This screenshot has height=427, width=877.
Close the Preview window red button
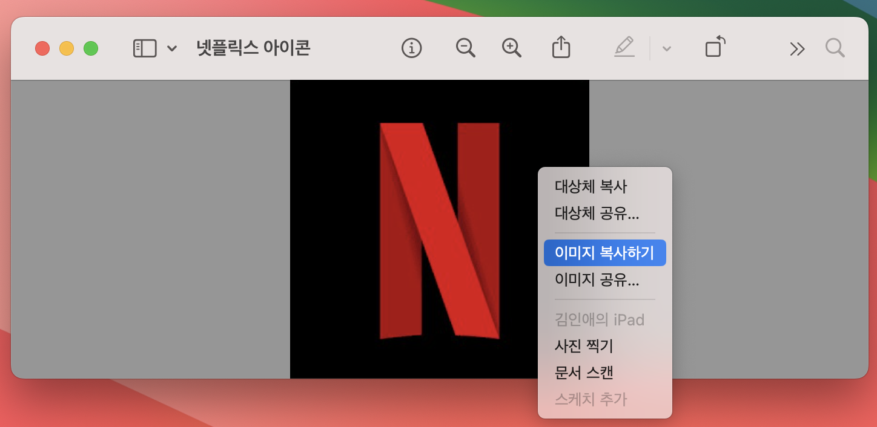click(x=42, y=48)
